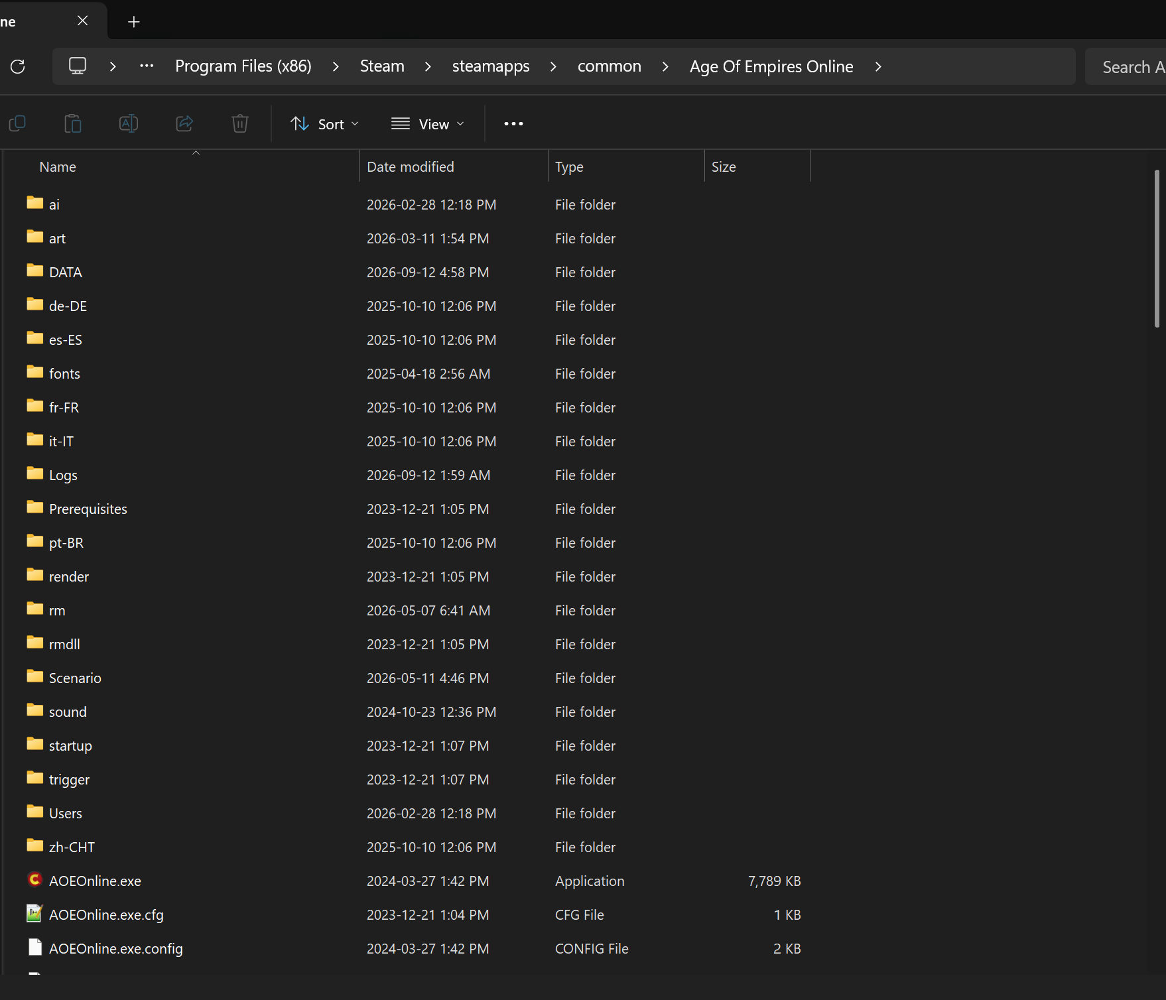Click the CFG File type cell
The width and height of the screenshot is (1166, 1000).
[x=580, y=914]
